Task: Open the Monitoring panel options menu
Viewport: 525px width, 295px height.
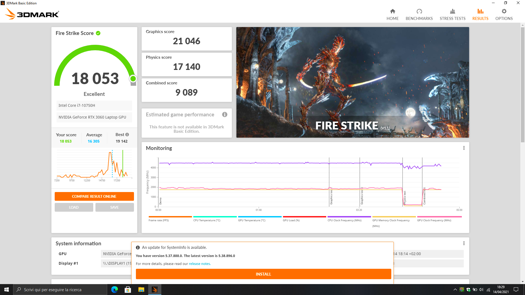Action: click(464, 148)
